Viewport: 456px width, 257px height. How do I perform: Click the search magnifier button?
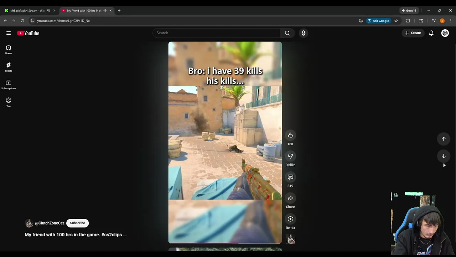(287, 33)
